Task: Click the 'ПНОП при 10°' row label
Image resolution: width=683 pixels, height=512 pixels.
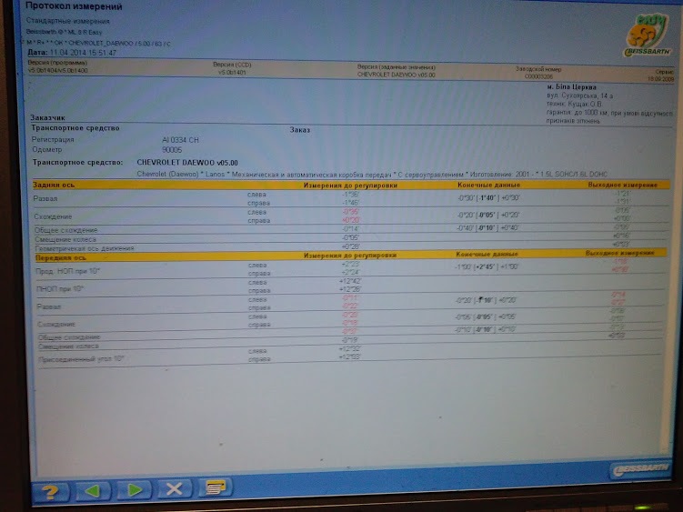Action: point(60,289)
